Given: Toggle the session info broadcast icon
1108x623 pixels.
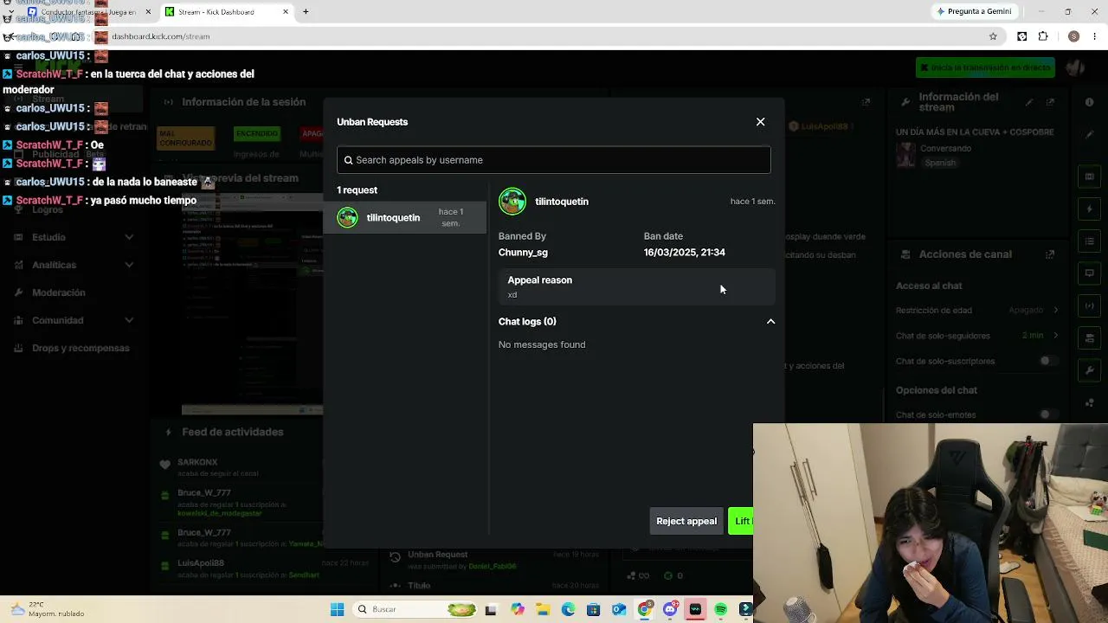Looking at the screenshot, I should pos(1089,305).
